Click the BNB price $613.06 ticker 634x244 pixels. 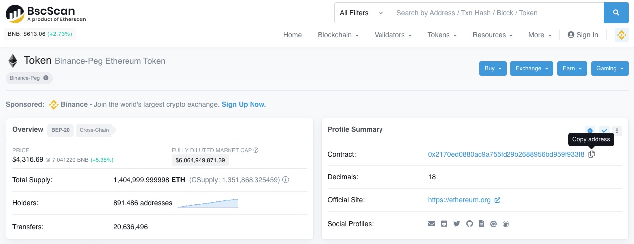click(x=41, y=34)
